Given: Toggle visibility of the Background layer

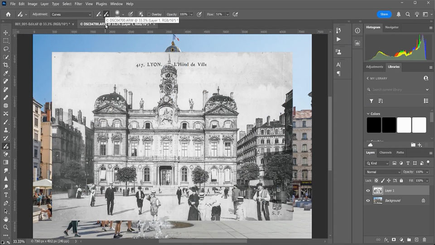Looking at the screenshot, I should (368, 201).
